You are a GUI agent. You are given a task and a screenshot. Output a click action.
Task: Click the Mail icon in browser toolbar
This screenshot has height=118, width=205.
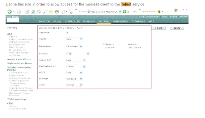64,12
